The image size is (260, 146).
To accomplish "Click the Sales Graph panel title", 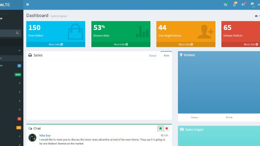I will point(194,129).
